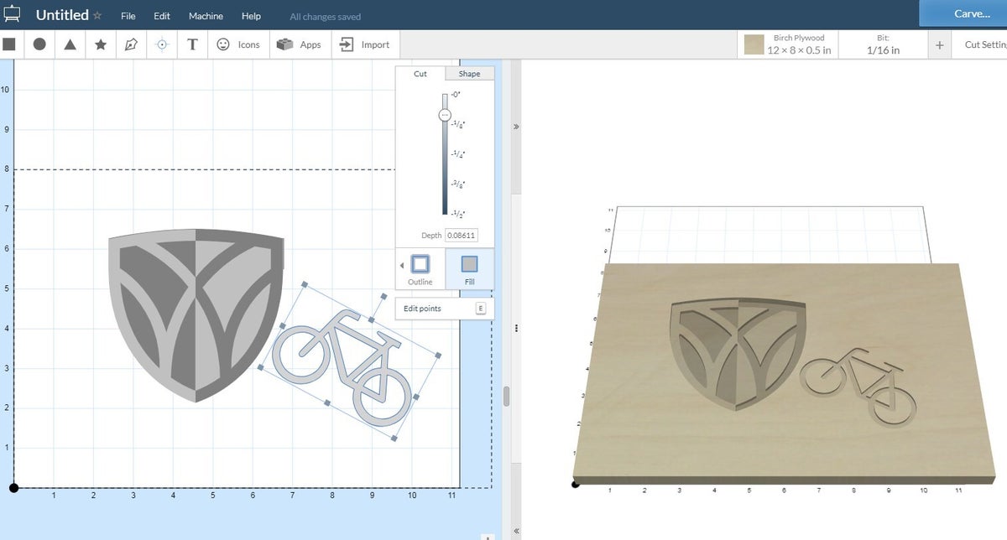Set the cut type to Outline

(419, 268)
